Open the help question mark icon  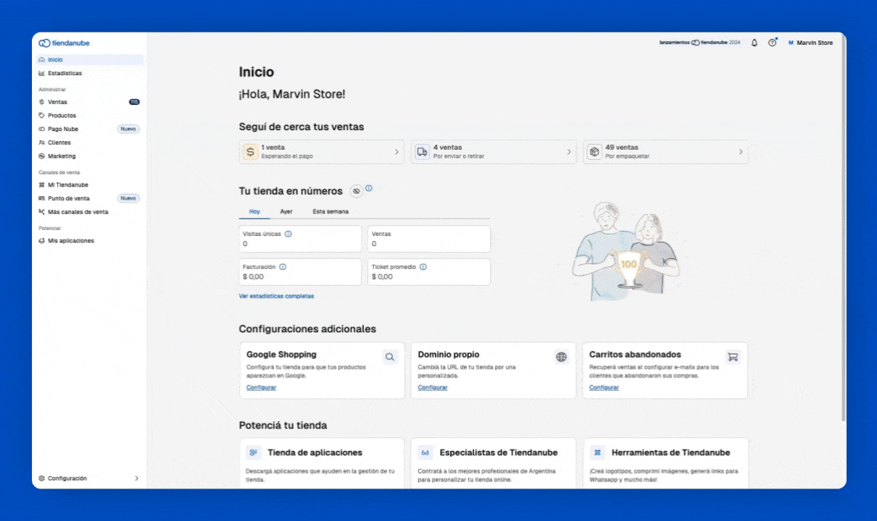[772, 43]
